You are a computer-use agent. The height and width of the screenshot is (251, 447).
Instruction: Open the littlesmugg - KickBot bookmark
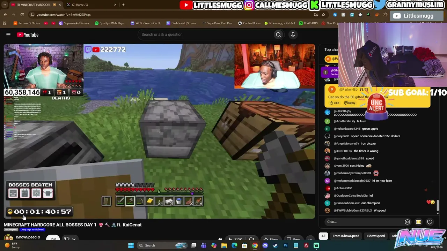click(280, 23)
